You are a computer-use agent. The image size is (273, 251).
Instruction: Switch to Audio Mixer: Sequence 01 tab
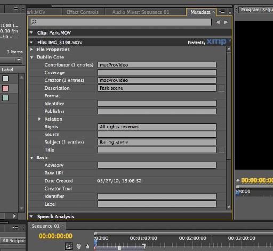(x=140, y=12)
